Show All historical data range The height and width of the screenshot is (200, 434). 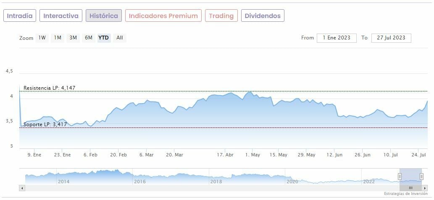[x=120, y=38]
